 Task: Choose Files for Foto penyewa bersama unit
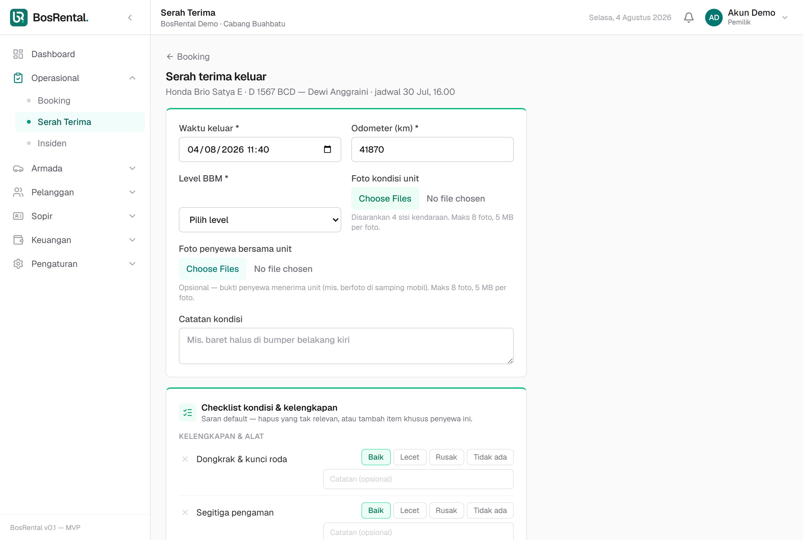(213, 269)
